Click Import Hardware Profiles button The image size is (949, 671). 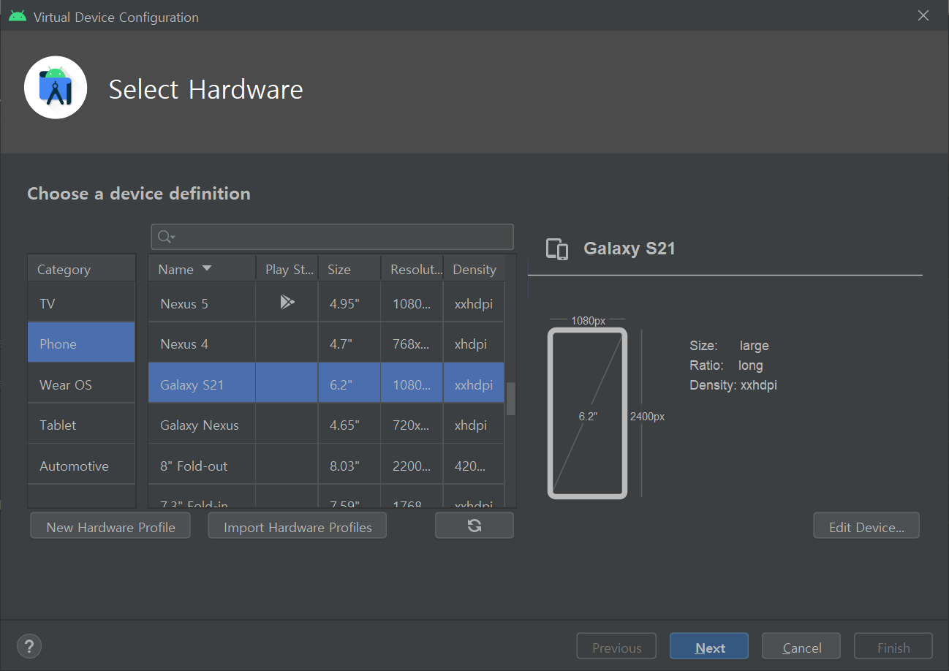point(298,527)
